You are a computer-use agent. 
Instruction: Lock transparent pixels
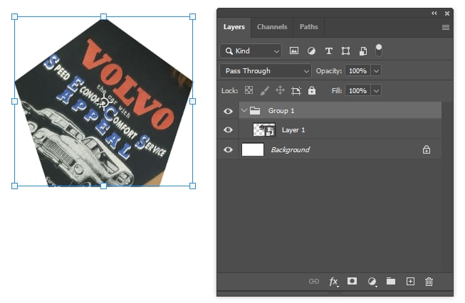tap(249, 90)
